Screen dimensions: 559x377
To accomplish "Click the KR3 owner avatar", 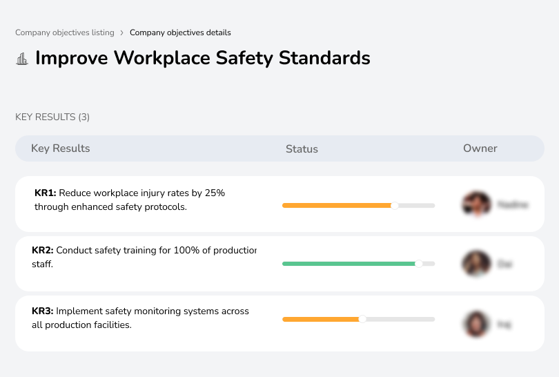I will point(477,324).
